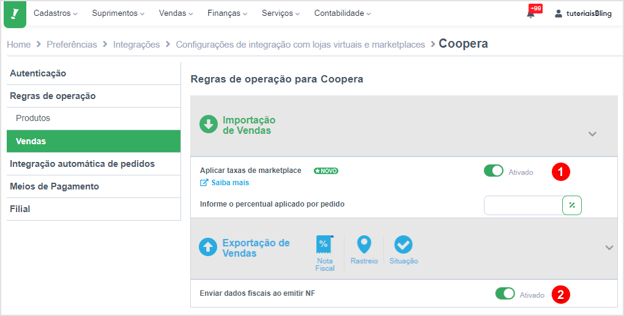Select the green Vendas sidebar item
Image resolution: width=624 pixels, height=316 pixels.
pyautogui.click(x=94, y=141)
